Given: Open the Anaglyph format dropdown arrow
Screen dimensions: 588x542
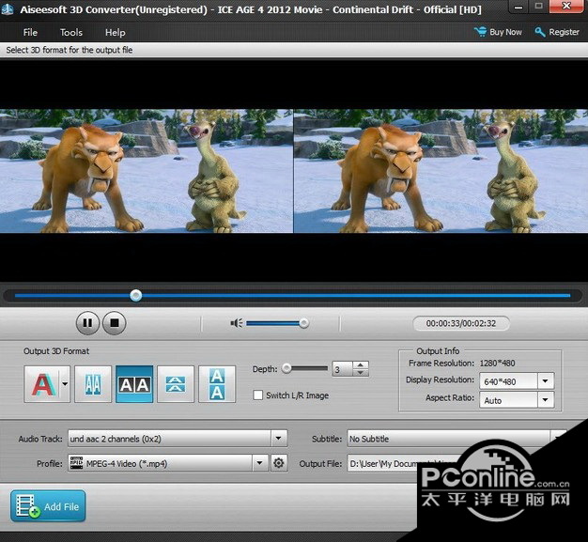Looking at the screenshot, I should pos(65,384).
